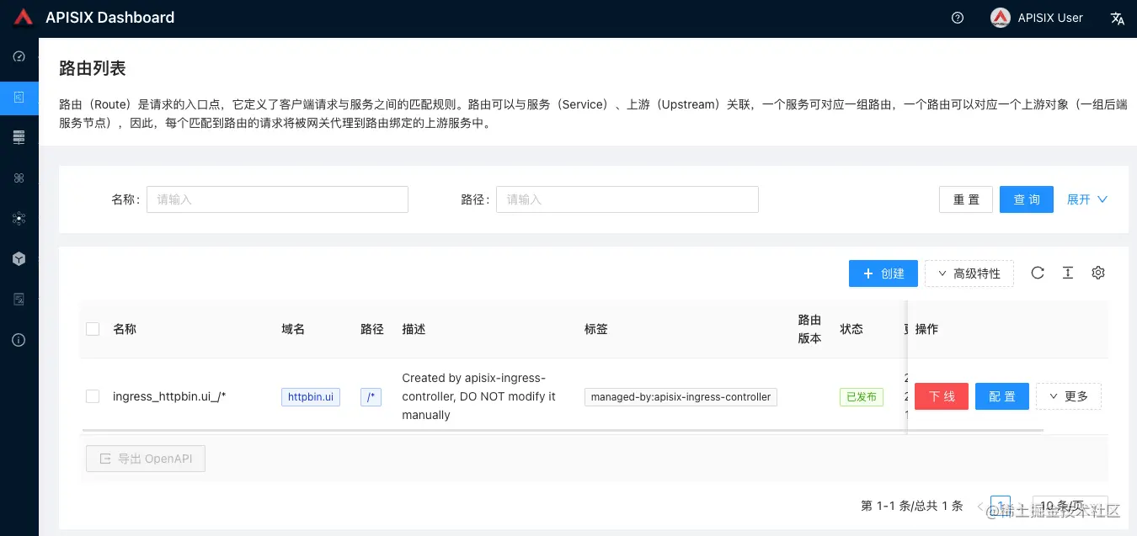Viewport: 1137px width, 536px height.
Task: Refresh the route table
Action: [x=1038, y=273]
